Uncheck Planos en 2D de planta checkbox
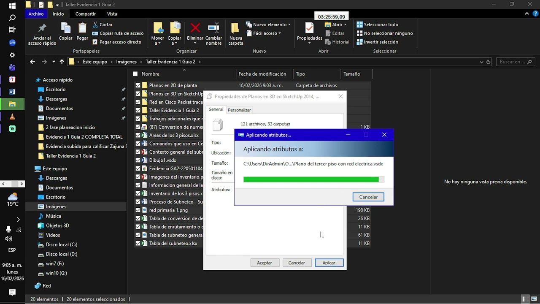Image resolution: width=540 pixels, height=304 pixels. pyautogui.click(x=138, y=85)
